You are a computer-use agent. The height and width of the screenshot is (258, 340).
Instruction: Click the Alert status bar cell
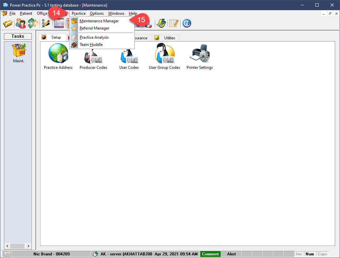click(x=231, y=254)
